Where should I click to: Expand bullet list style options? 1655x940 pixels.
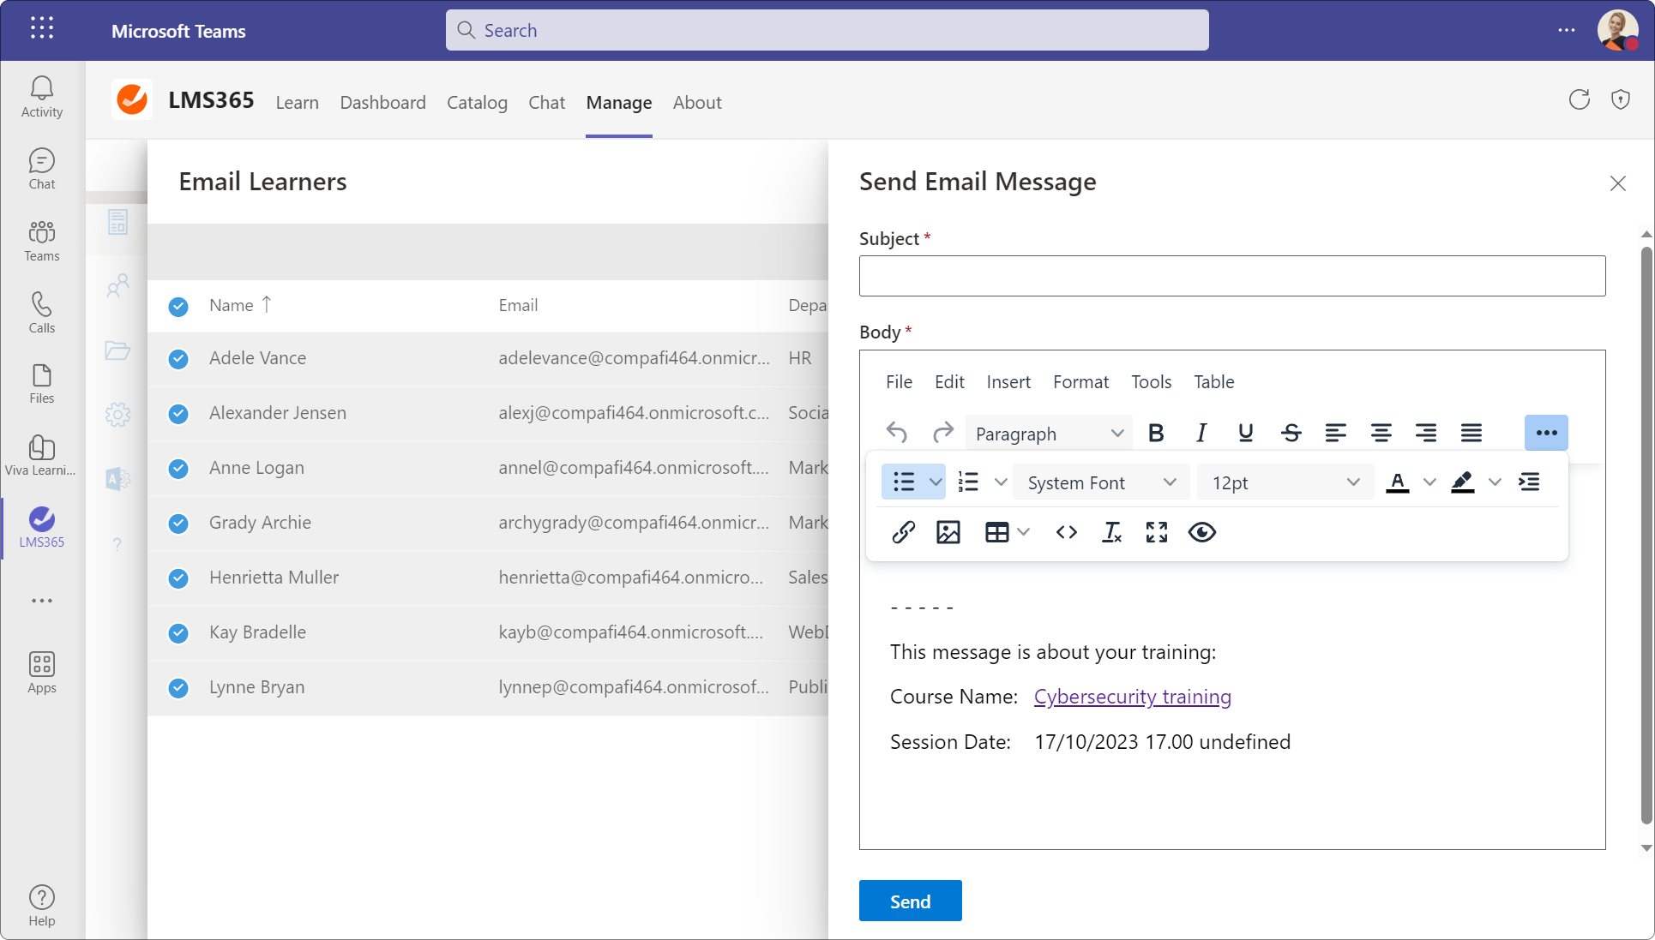[936, 482]
